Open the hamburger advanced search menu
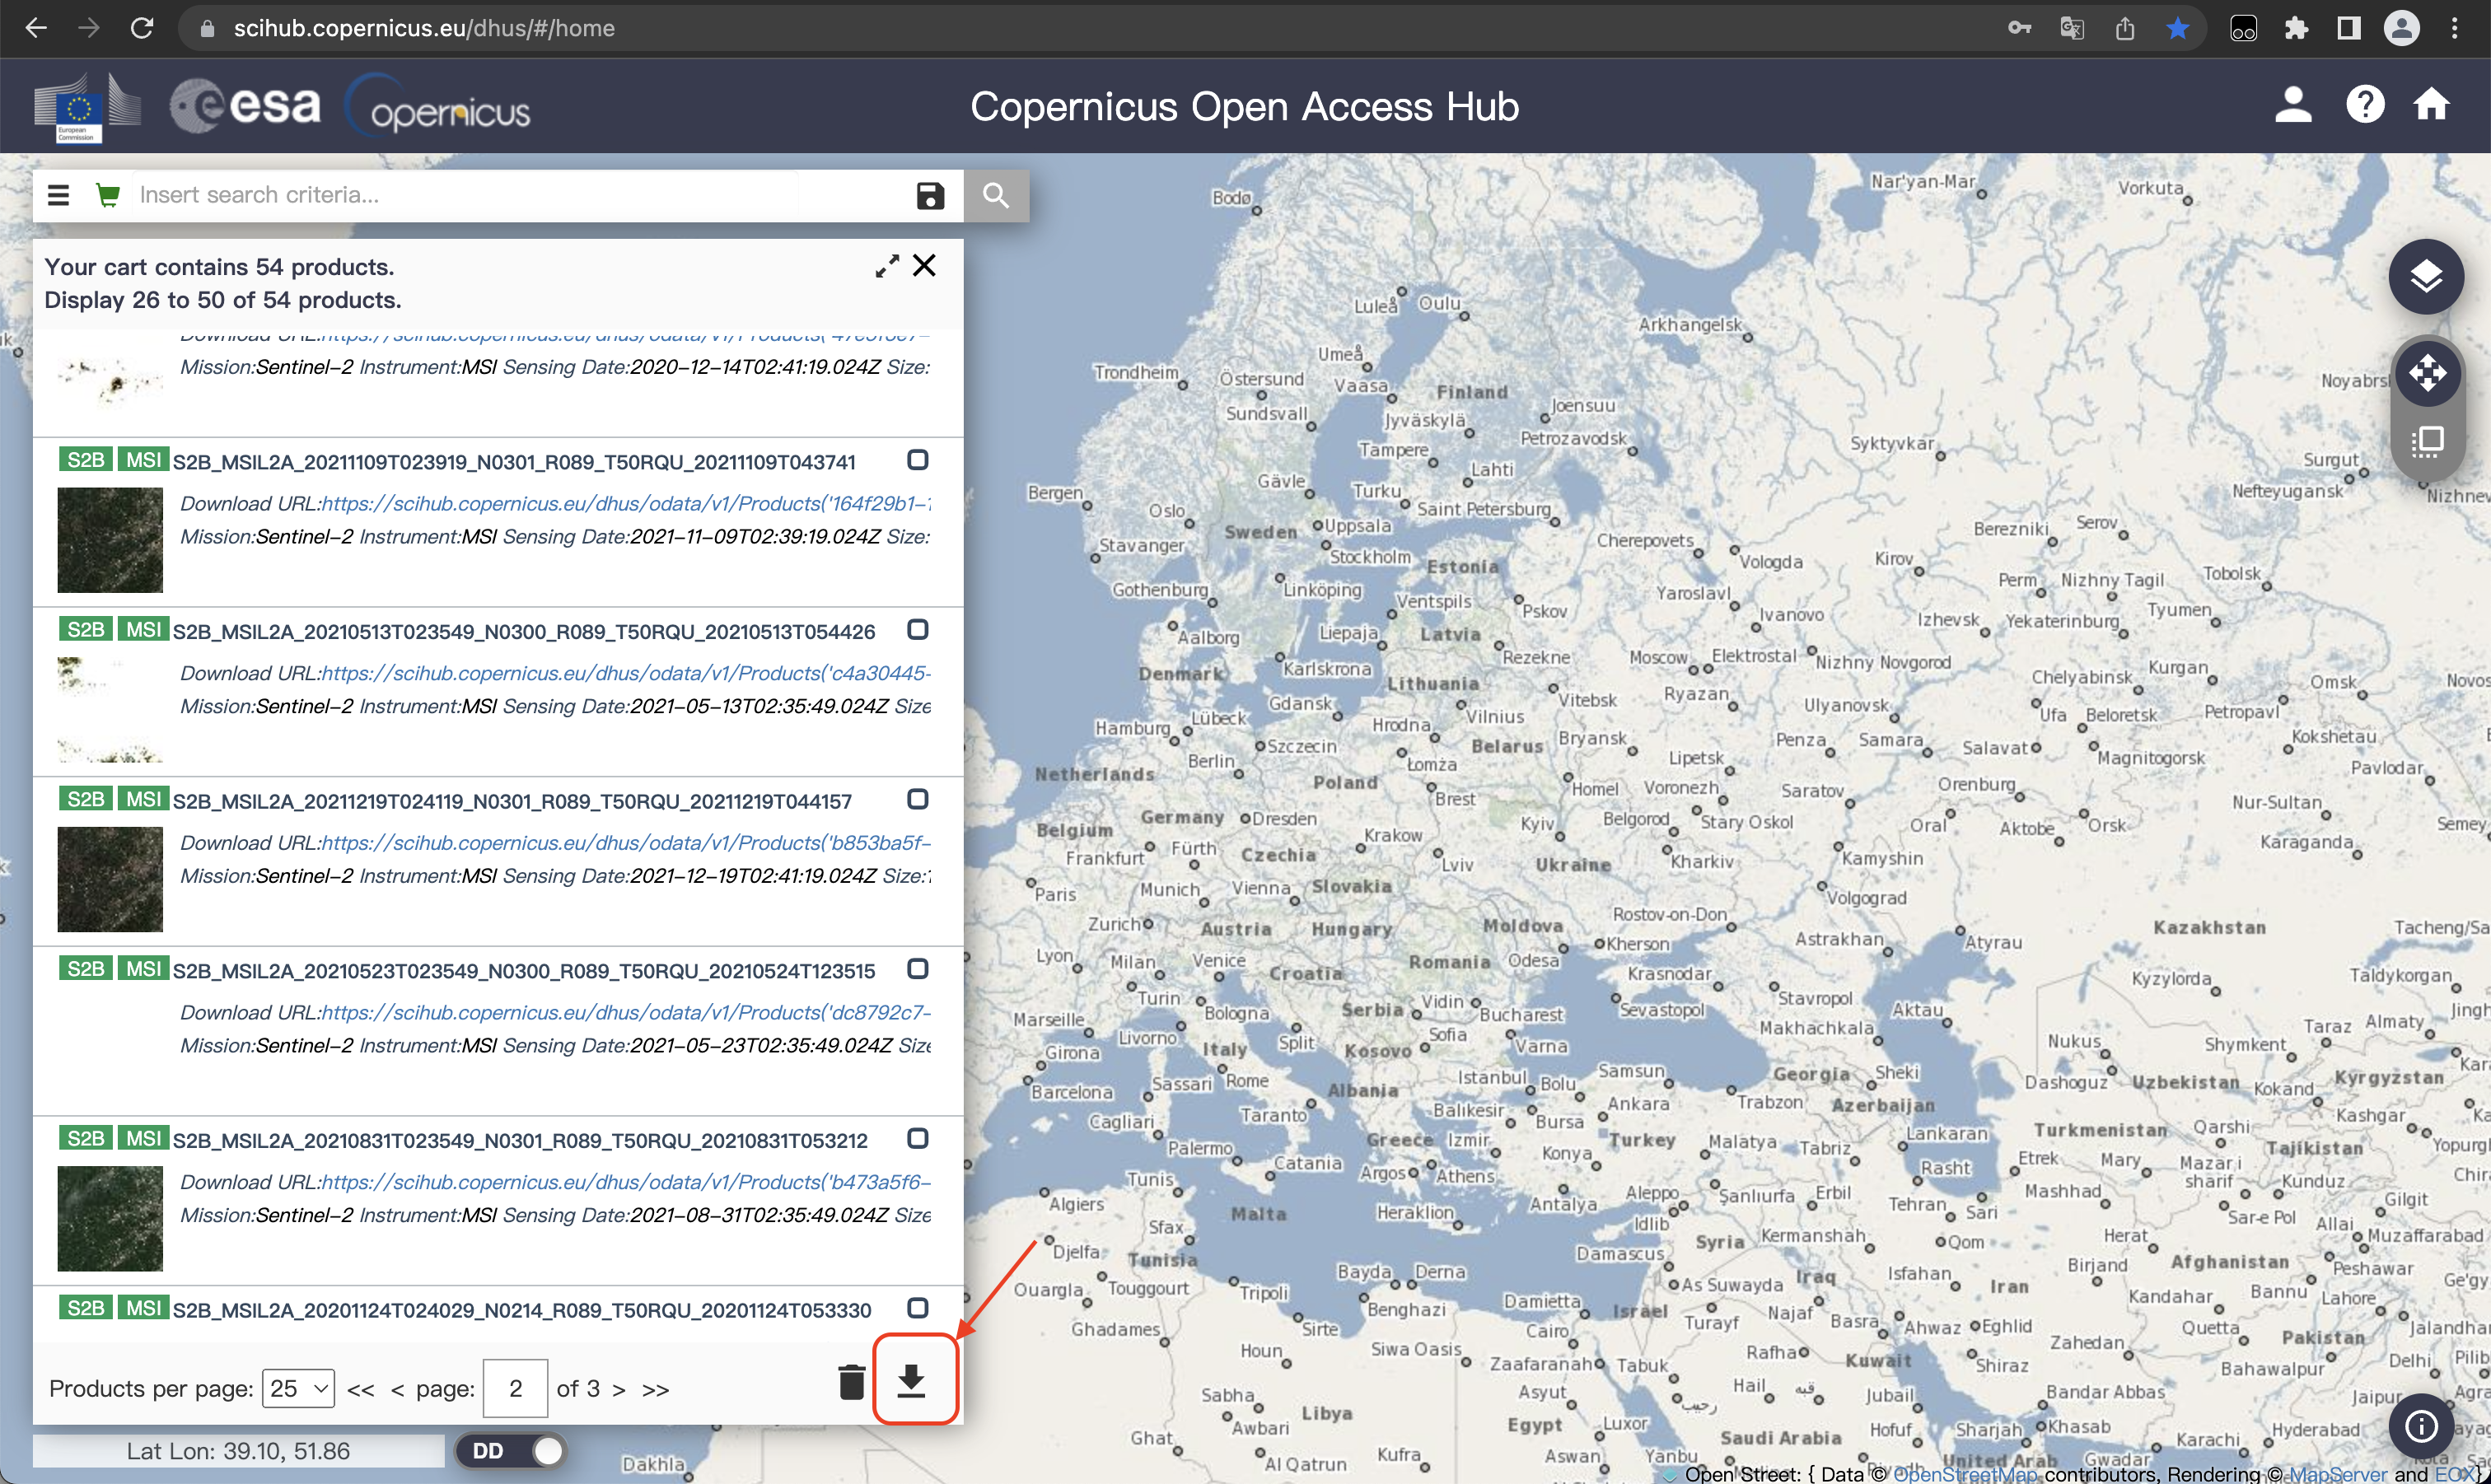 coord(59,195)
